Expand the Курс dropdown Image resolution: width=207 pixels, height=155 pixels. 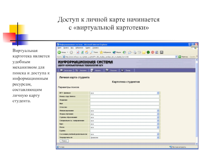click(158, 124)
